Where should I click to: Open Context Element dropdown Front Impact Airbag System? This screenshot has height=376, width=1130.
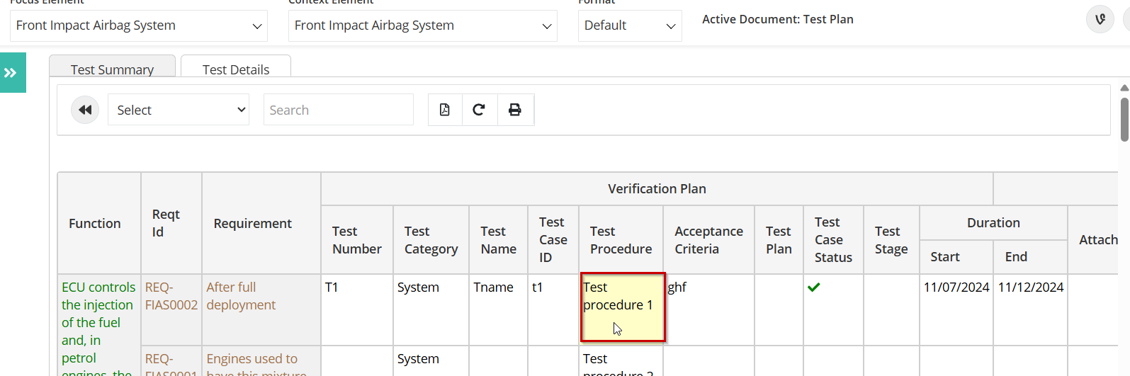tap(423, 25)
